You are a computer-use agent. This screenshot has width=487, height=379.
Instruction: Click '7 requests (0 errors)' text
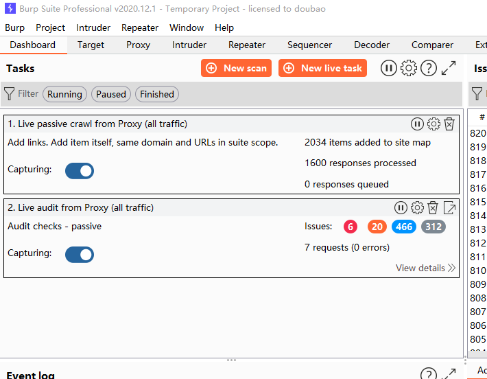click(347, 247)
